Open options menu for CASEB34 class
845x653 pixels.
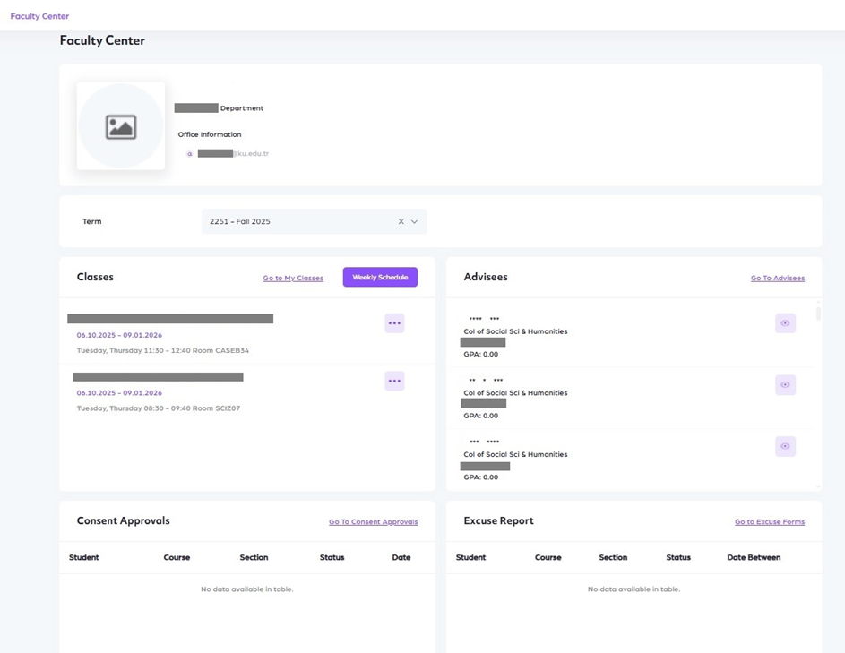coord(394,323)
